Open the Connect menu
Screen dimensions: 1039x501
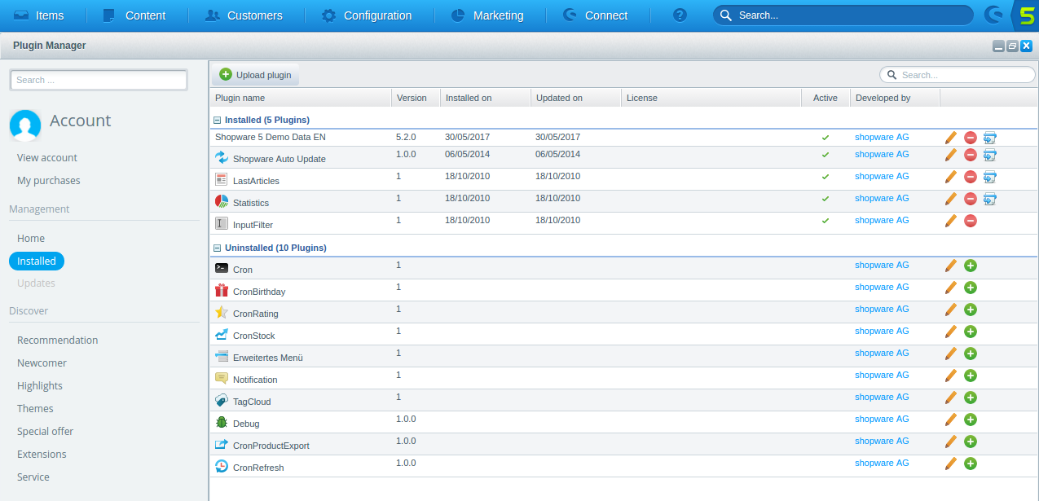point(596,15)
